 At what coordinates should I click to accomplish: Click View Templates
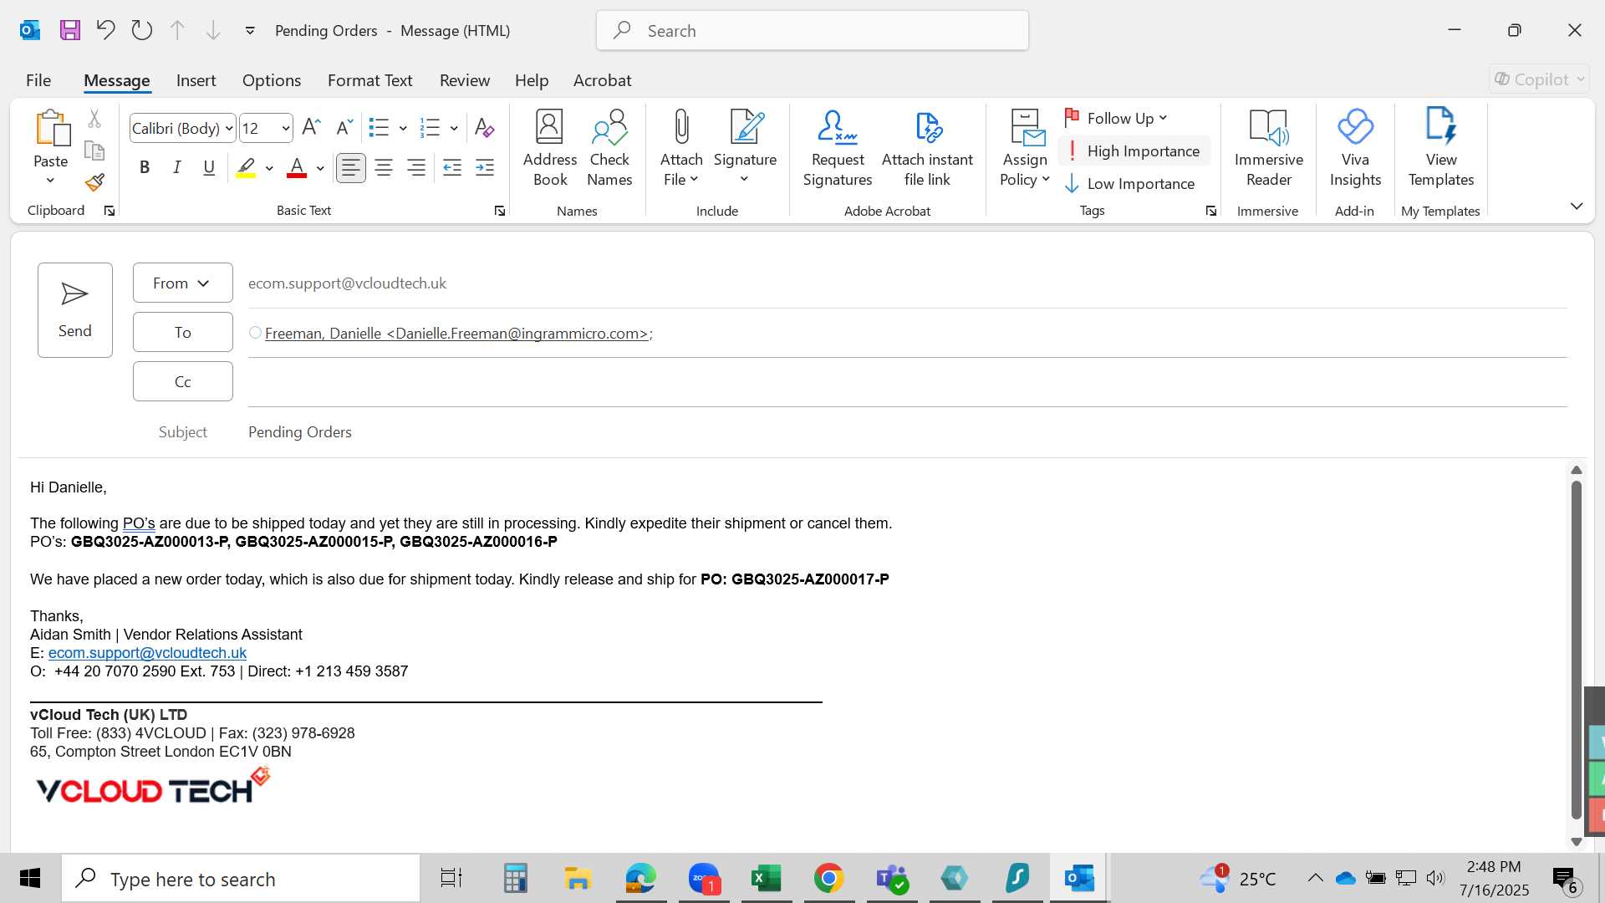point(1441,149)
